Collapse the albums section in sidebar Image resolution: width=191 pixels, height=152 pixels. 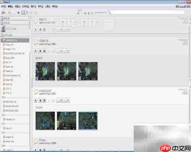pyautogui.click(x=2, y=19)
